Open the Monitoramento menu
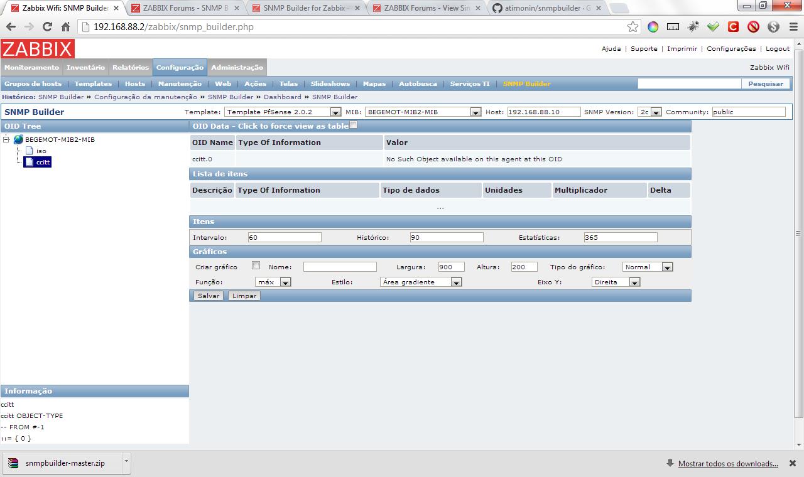804x477 pixels. tap(31, 67)
